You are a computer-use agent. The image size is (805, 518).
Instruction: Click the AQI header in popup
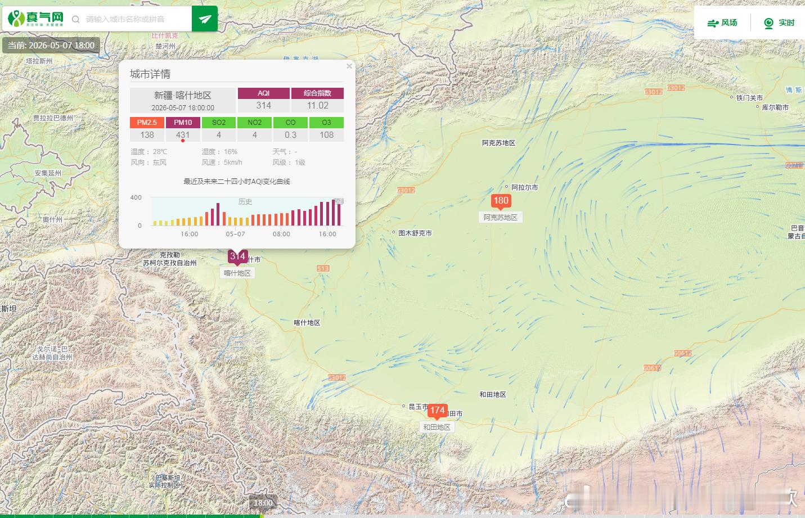pyautogui.click(x=264, y=93)
